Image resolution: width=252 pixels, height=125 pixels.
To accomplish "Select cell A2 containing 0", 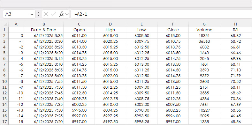I will 16,36.
